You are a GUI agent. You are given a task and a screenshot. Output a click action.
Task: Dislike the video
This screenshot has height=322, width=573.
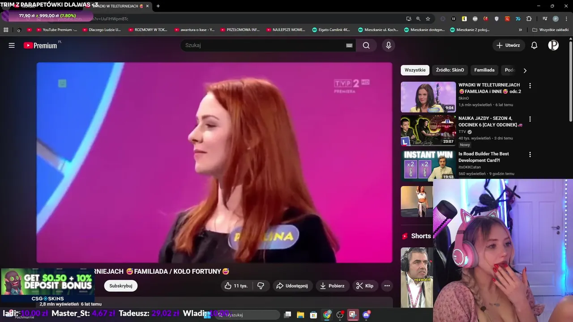coord(261,286)
